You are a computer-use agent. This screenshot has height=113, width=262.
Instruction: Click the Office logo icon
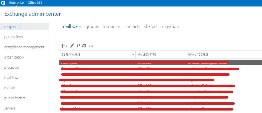coord(3,3)
